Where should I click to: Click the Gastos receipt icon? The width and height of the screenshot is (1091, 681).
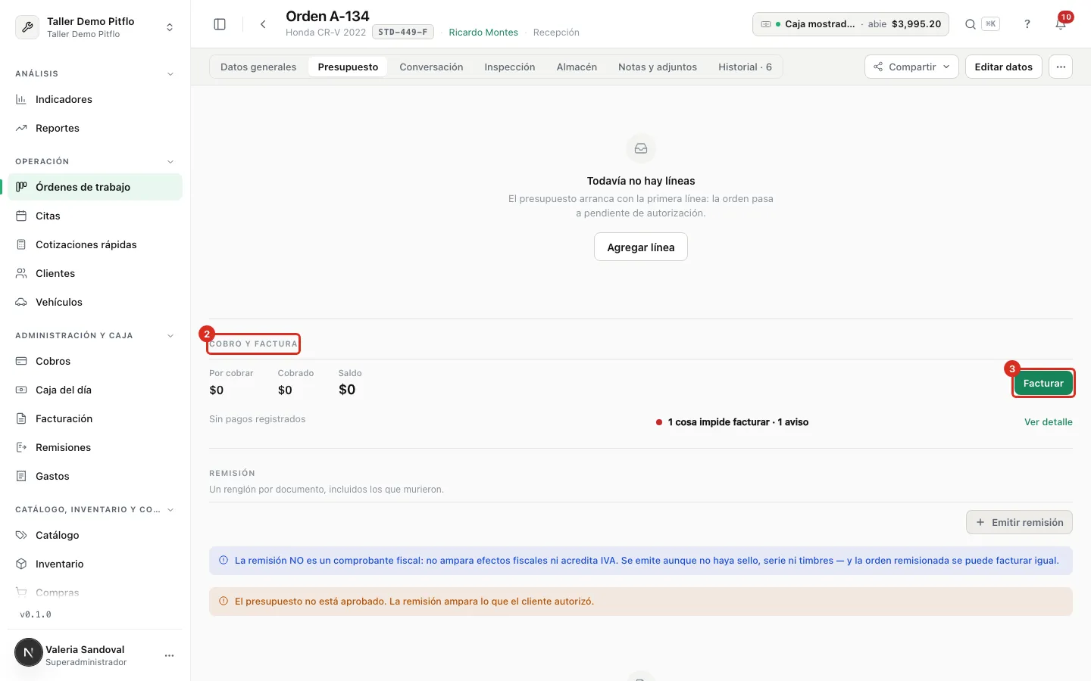click(21, 476)
